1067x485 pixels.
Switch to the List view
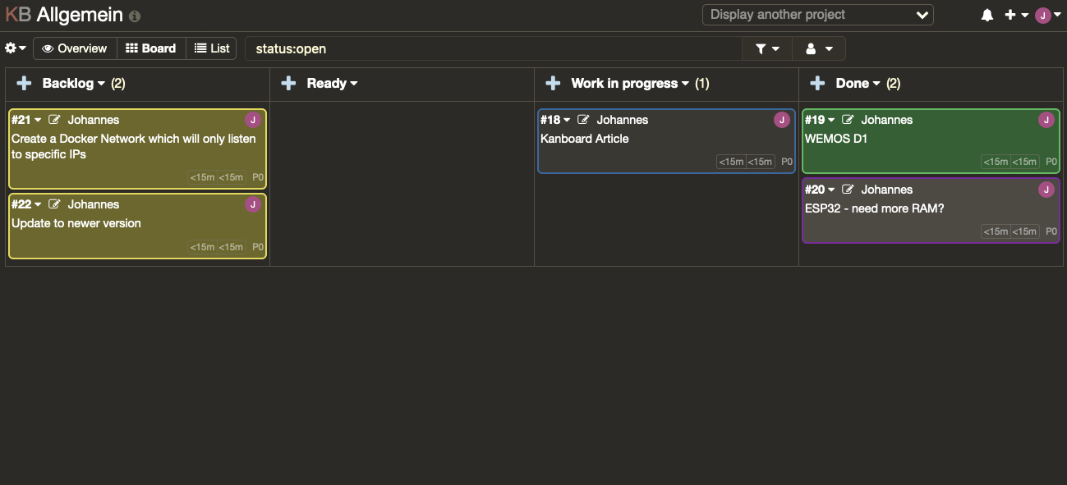coord(212,48)
